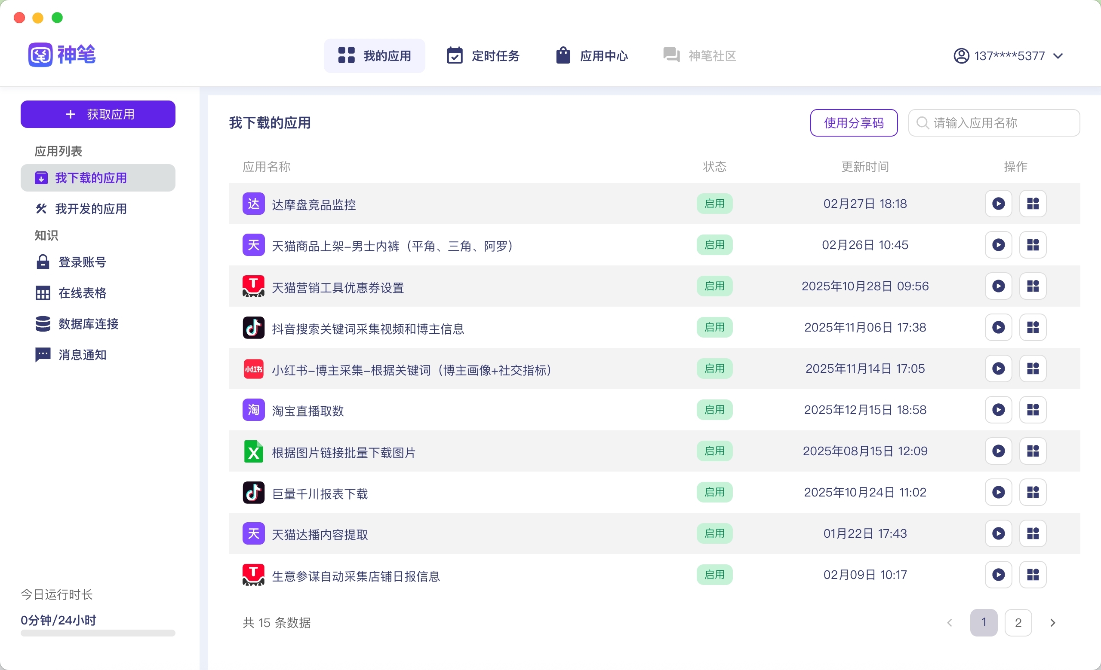Toggle the 启用 status of 天猫达播内容提取
The image size is (1101, 670).
click(x=714, y=533)
